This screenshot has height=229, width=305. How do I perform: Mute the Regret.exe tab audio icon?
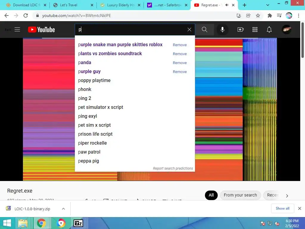pos(227,5)
